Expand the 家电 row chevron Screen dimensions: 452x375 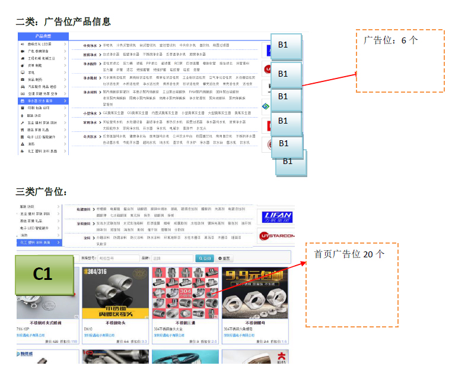65,73
